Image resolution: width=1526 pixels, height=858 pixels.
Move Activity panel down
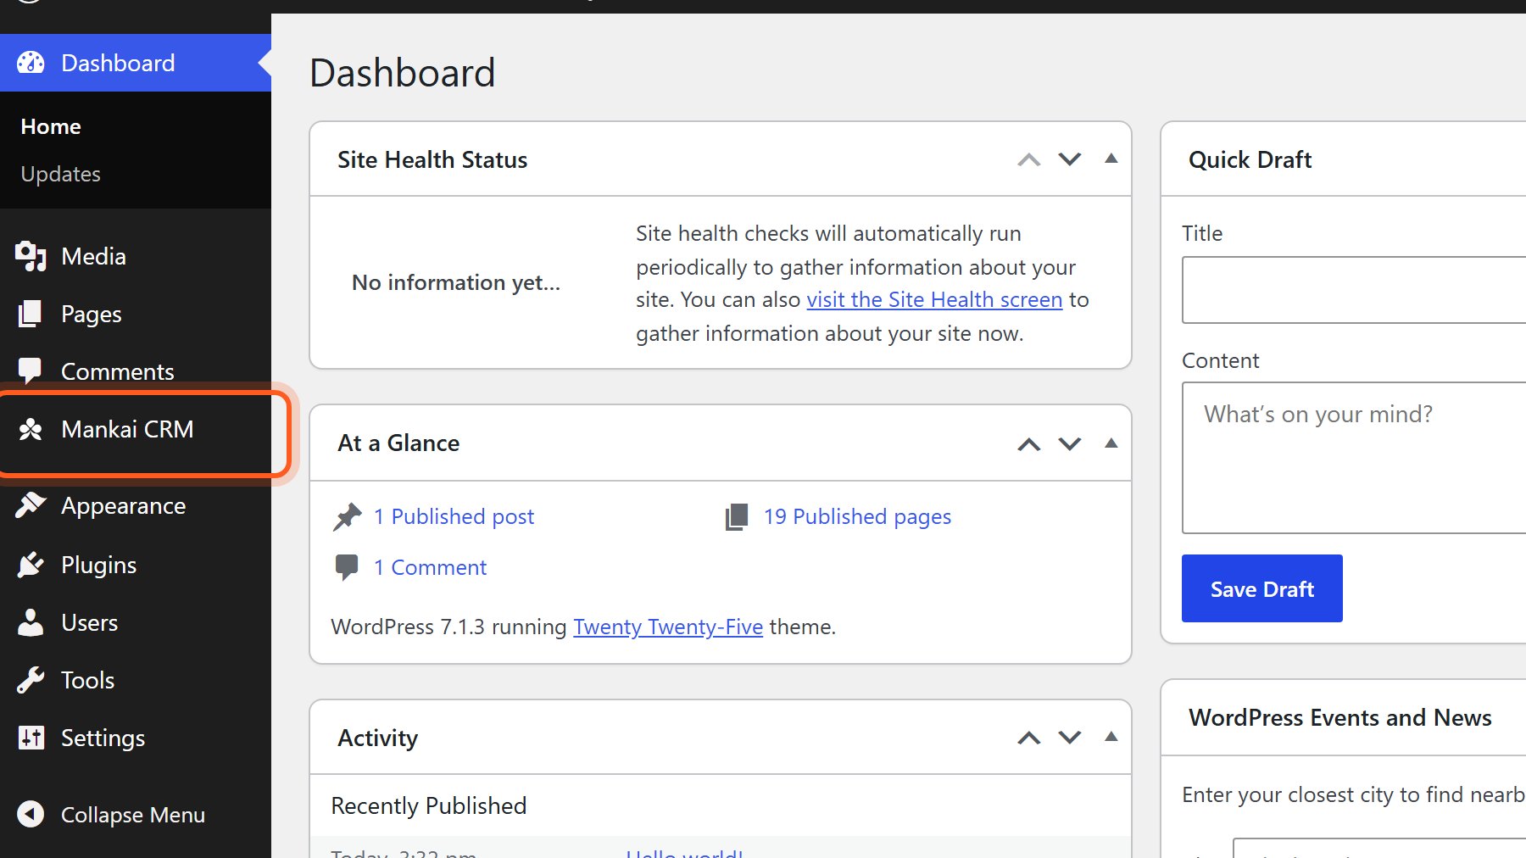pos(1070,738)
